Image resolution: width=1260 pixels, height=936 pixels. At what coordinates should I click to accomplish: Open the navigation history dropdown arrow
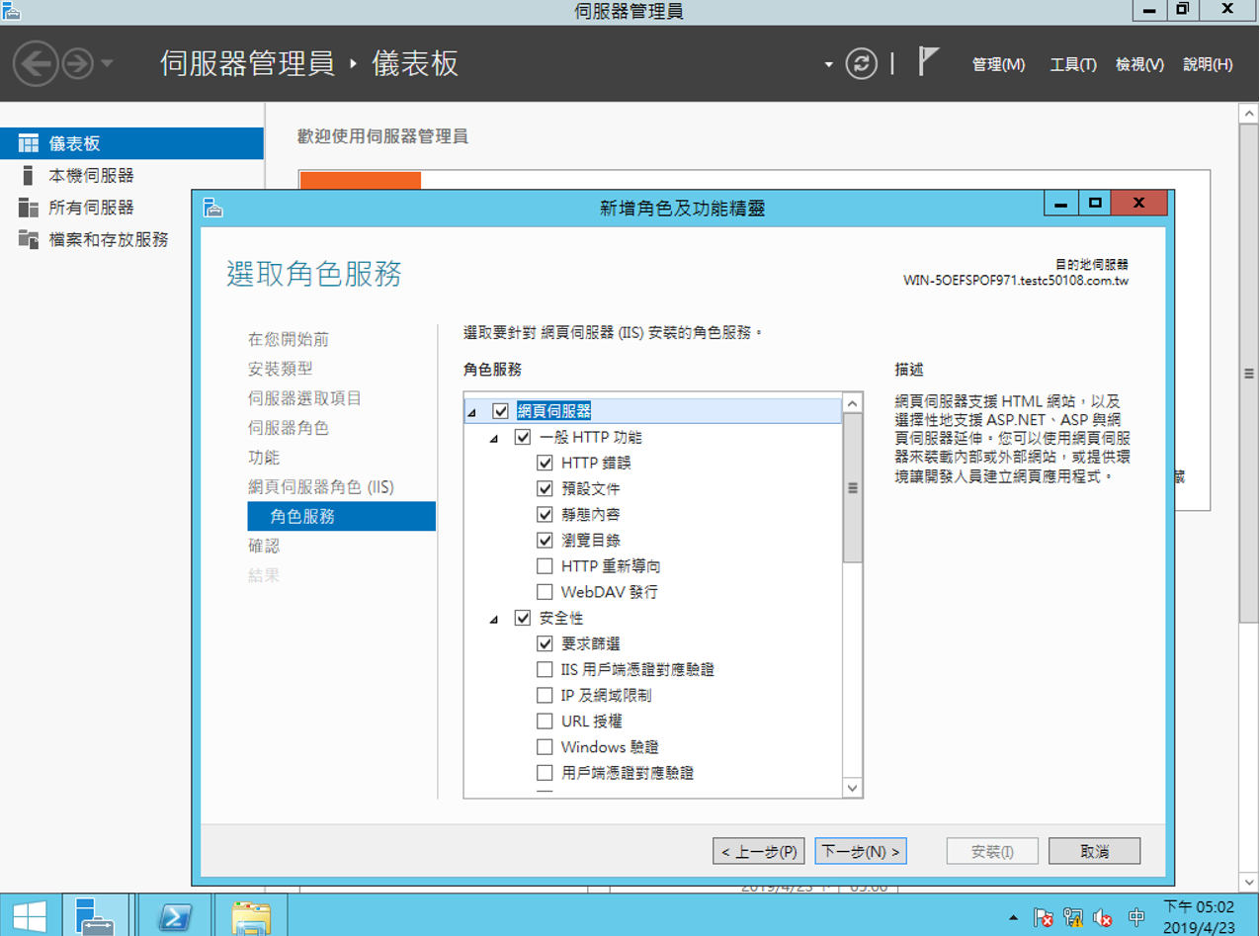point(107,64)
